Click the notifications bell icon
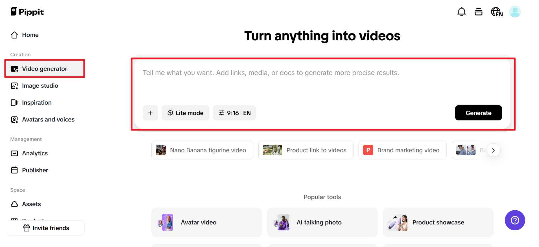The height and width of the screenshot is (247, 539). coord(461,12)
